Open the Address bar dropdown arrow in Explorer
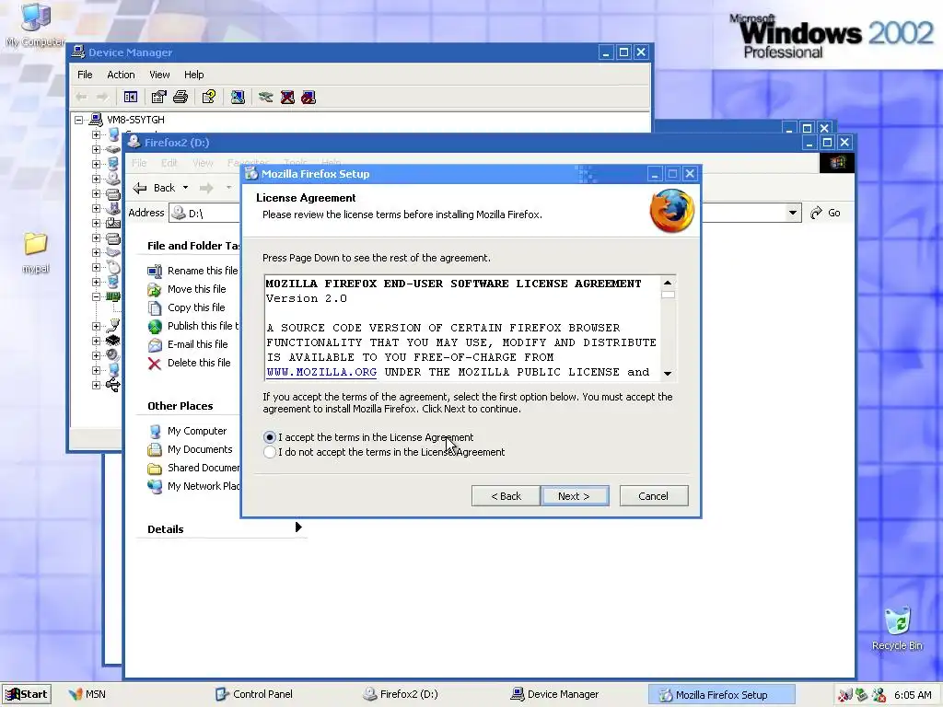The height and width of the screenshot is (707, 943). coord(793,213)
